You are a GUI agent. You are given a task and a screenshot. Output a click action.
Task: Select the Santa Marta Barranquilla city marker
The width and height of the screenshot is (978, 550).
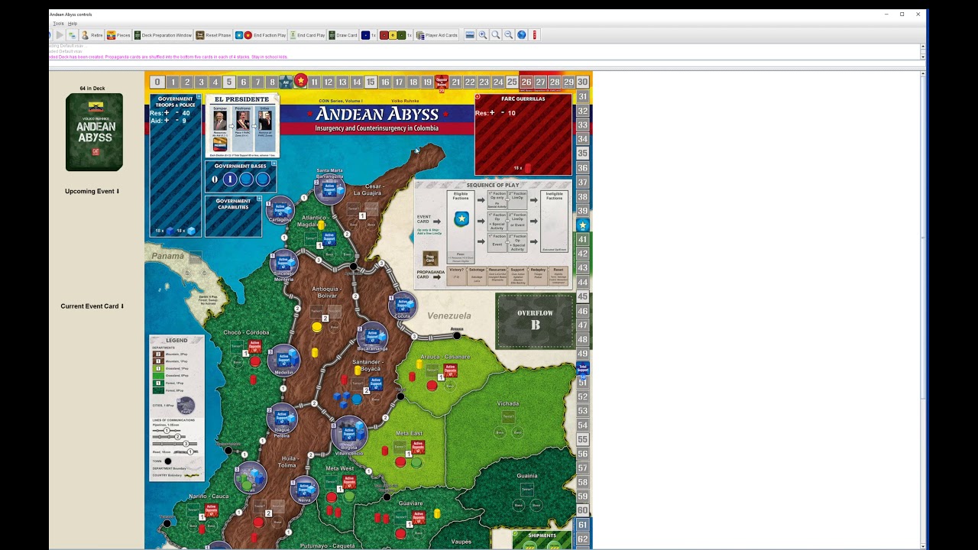pos(330,189)
